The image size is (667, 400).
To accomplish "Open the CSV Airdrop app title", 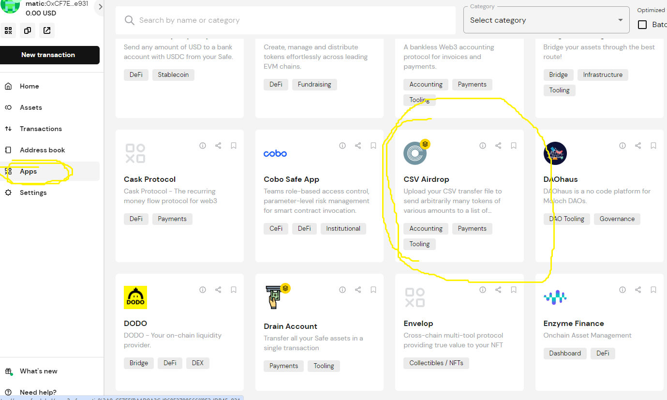I will coord(426,179).
